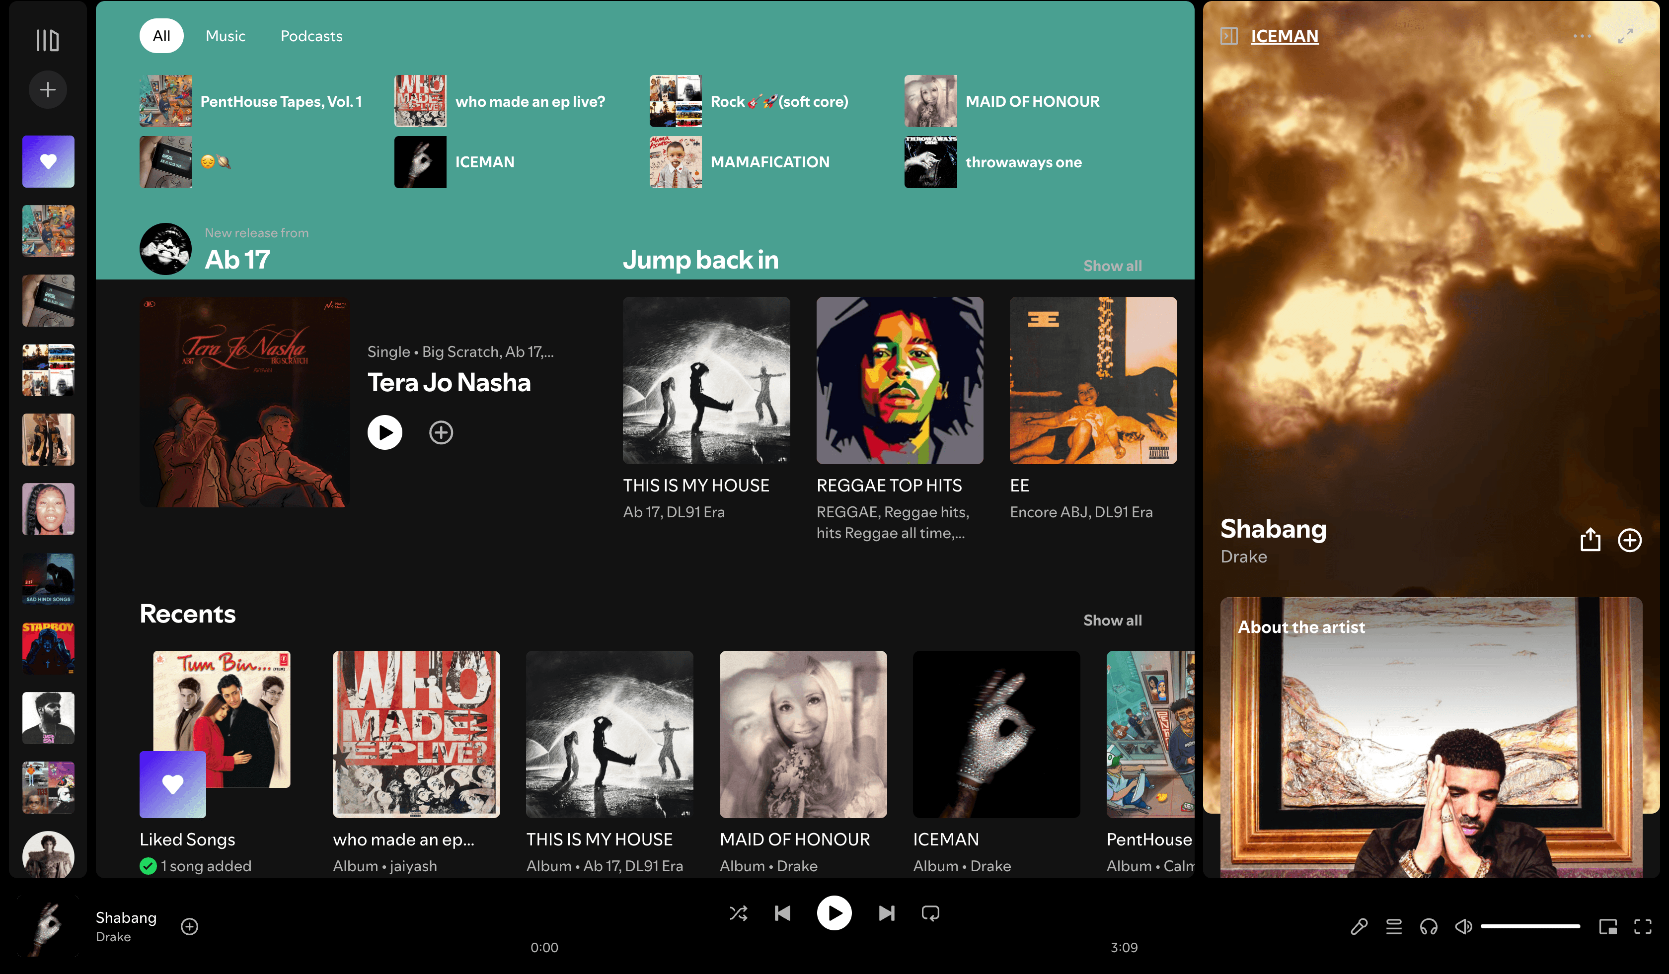Viewport: 1669px width, 974px height.
Task: Click Shabang album art in player bar
Action: pyautogui.click(x=48, y=926)
